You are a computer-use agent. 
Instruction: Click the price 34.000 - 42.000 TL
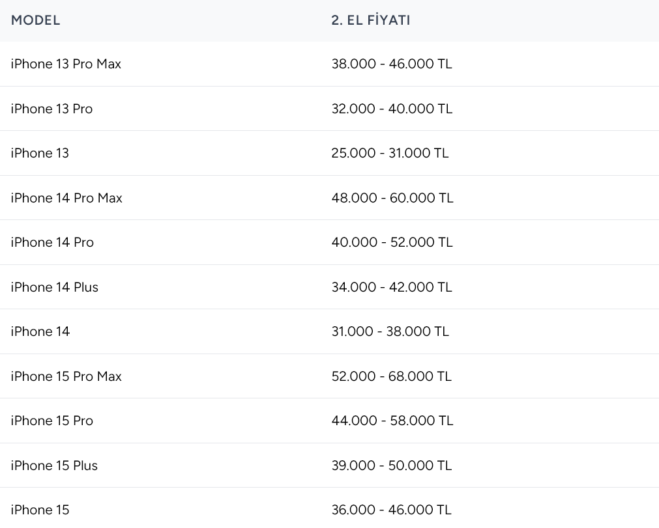[392, 287]
